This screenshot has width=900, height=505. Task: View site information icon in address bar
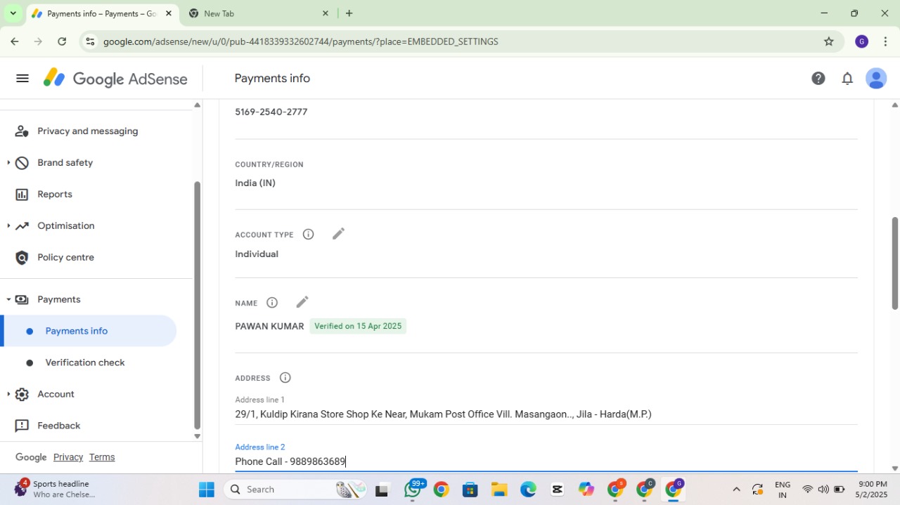click(x=90, y=41)
